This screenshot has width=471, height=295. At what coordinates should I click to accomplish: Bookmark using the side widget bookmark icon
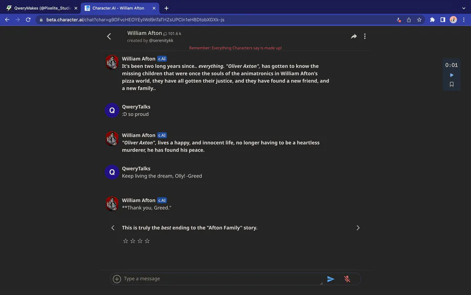click(452, 84)
